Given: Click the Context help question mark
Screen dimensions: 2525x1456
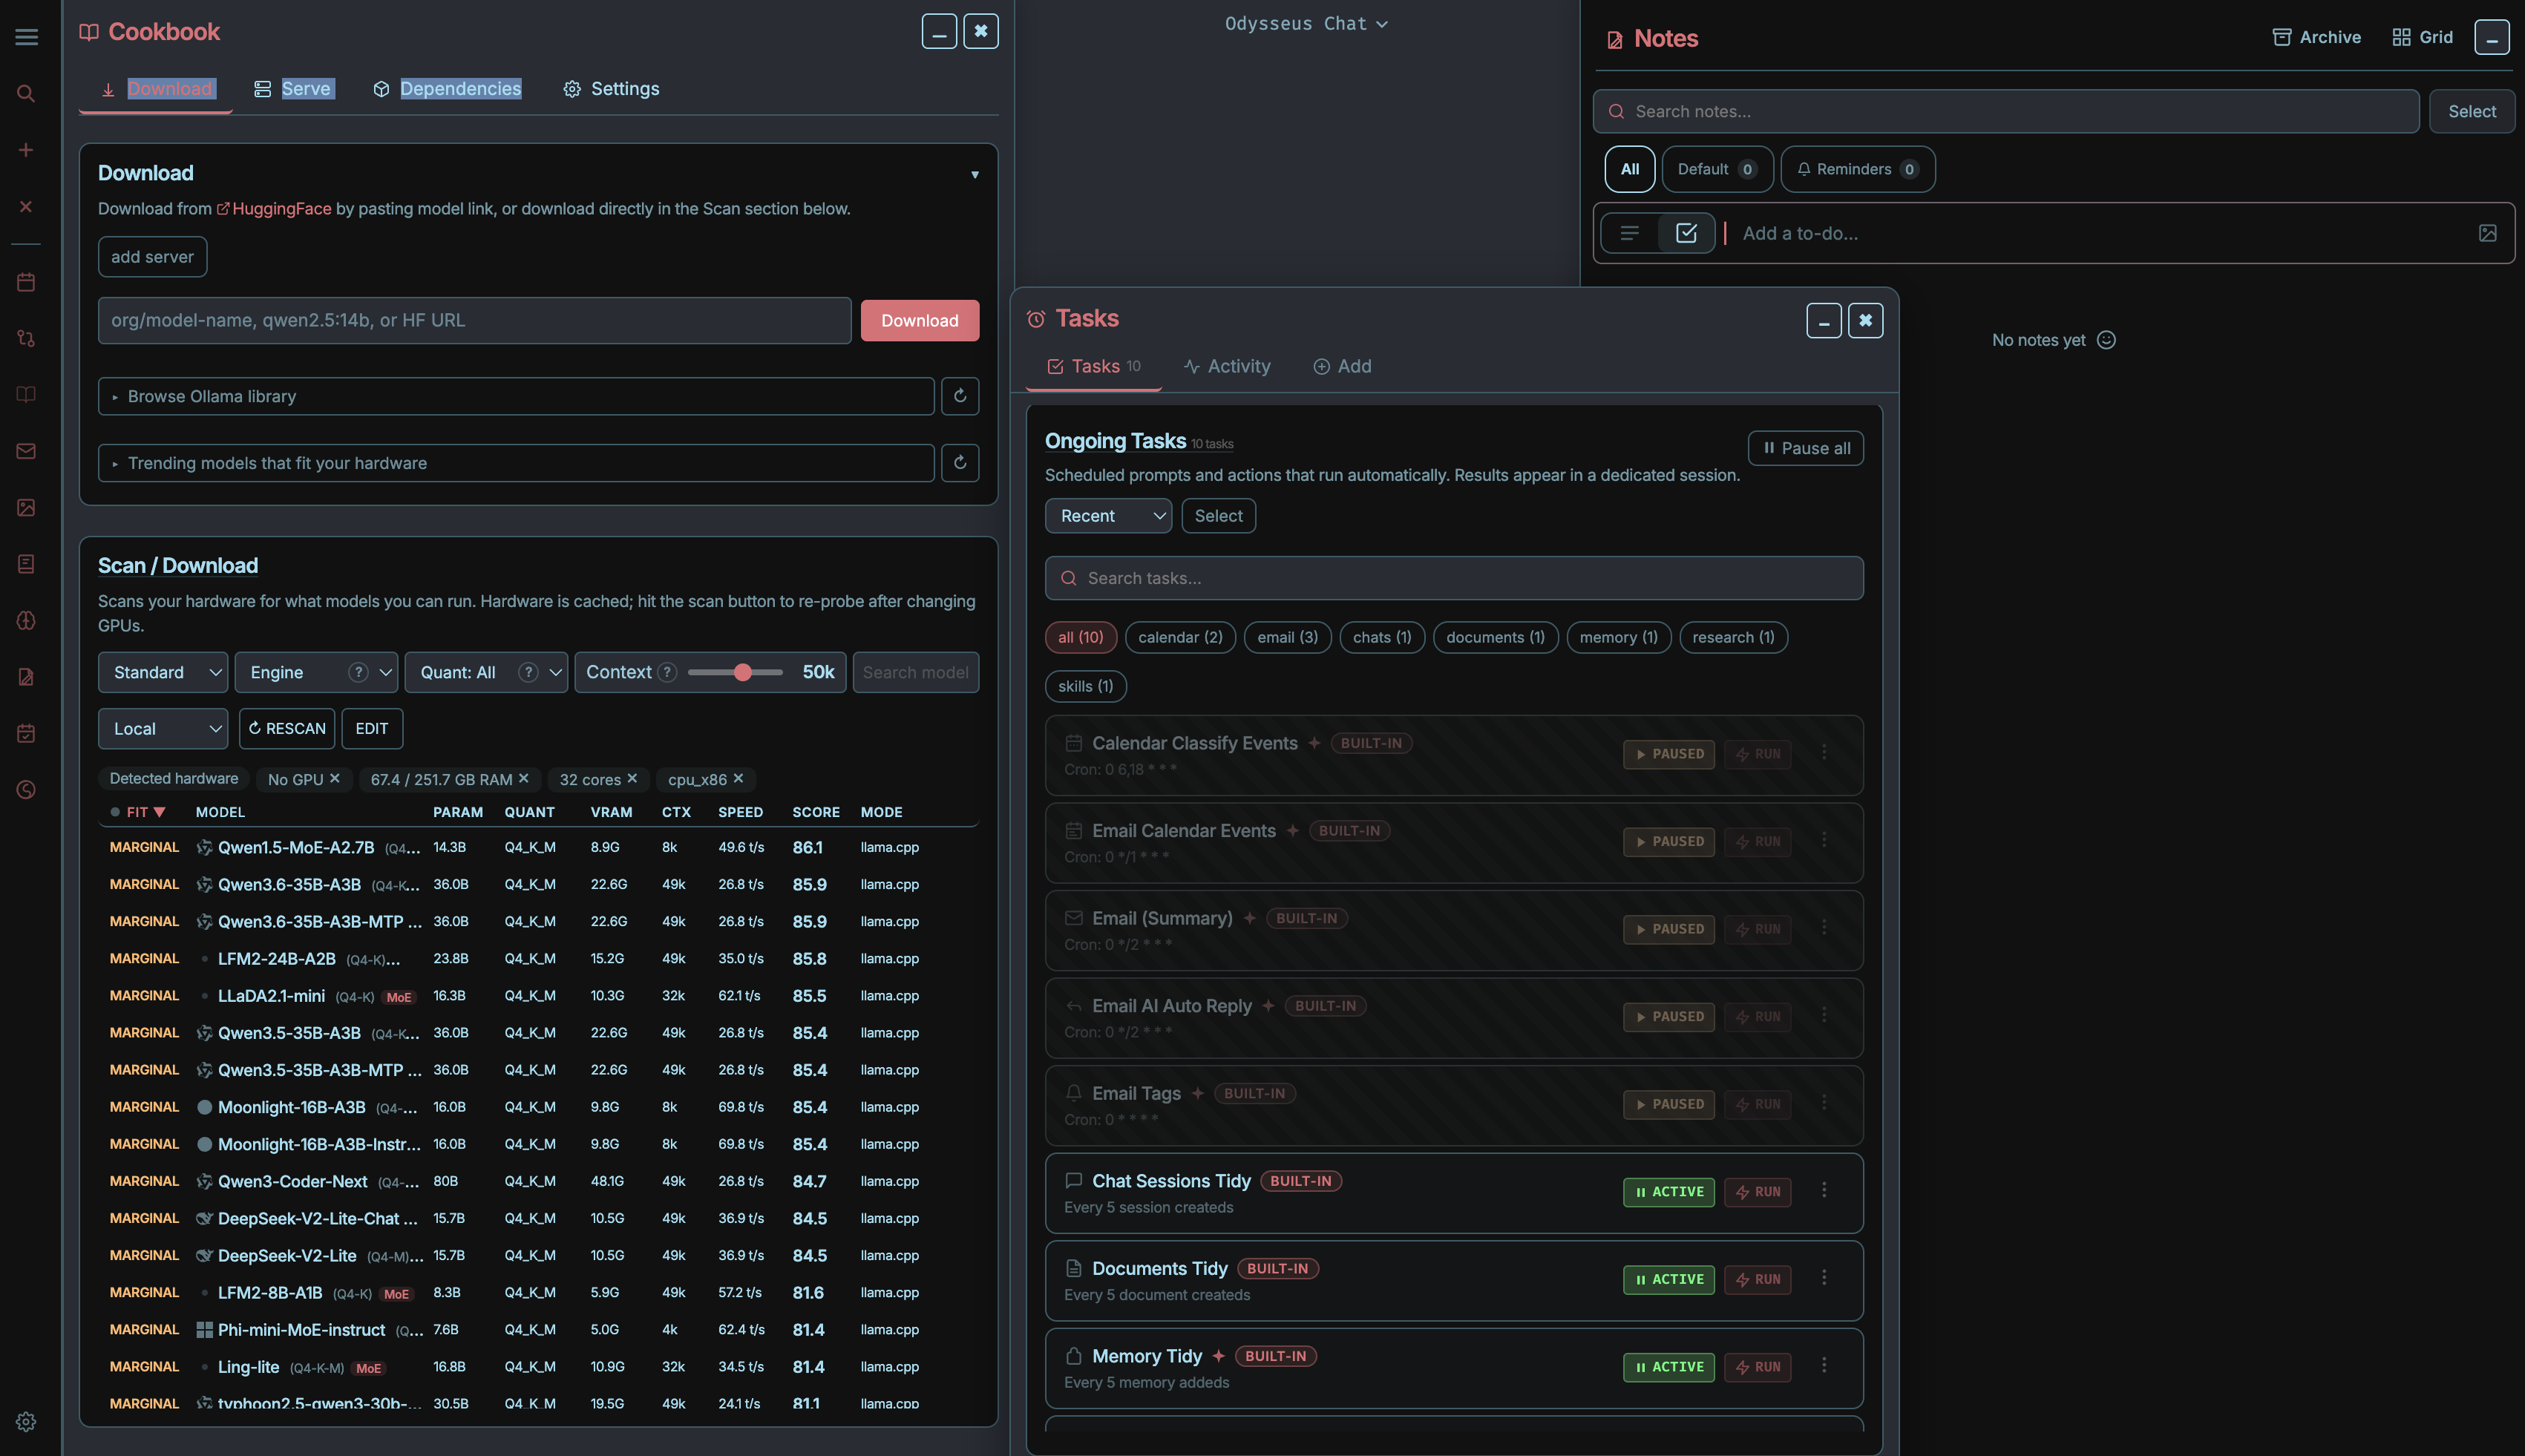Looking at the screenshot, I should coord(667,673).
